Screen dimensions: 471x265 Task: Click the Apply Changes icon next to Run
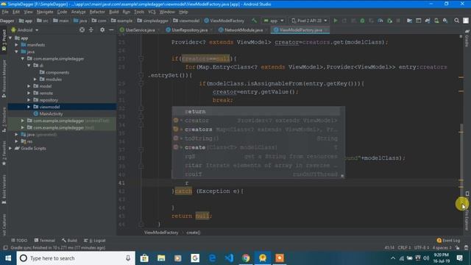tap(344, 21)
